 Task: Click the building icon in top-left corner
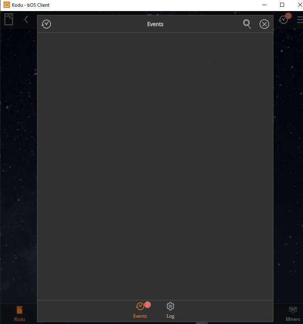tap(9, 19)
